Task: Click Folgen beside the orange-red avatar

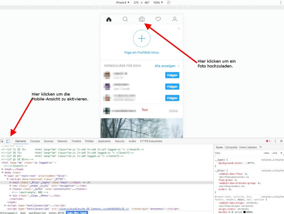Action: click(172, 98)
